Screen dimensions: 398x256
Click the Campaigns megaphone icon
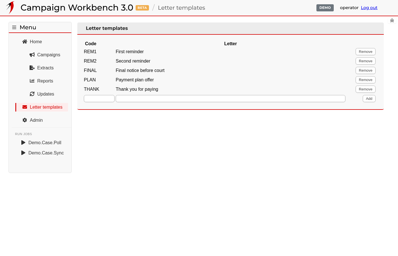tap(32, 55)
